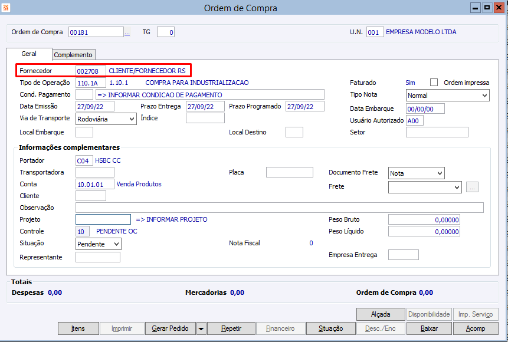Open the arrow beside Gerar Pedido
The width and height of the screenshot is (508, 342).
pos(201,328)
